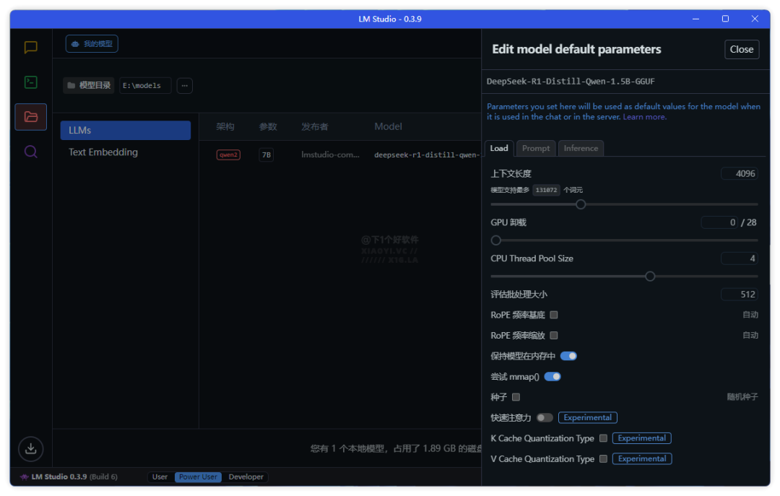
Task: Select the My Models folder icon
Action: (x=30, y=117)
